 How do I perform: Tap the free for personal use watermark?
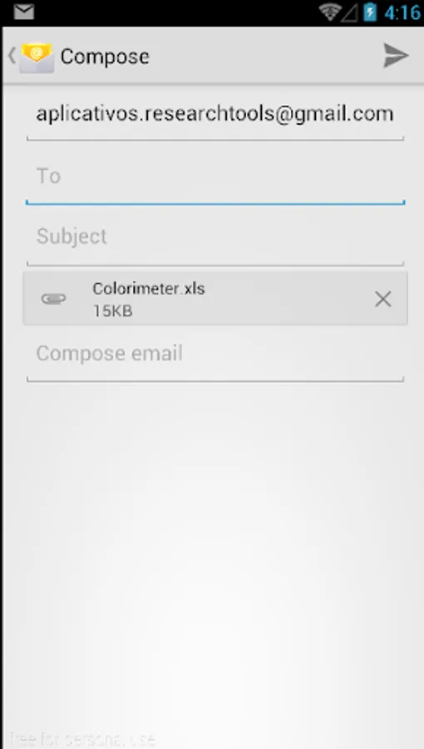pyautogui.click(x=81, y=738)
